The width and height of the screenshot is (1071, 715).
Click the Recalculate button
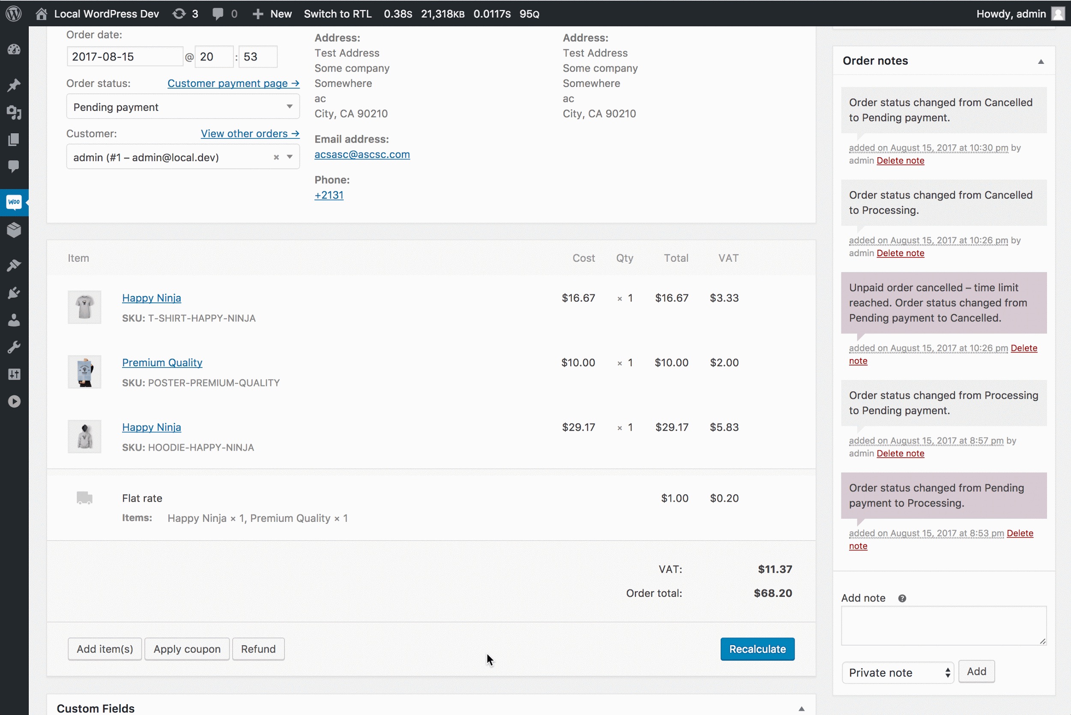coord(757,649)
